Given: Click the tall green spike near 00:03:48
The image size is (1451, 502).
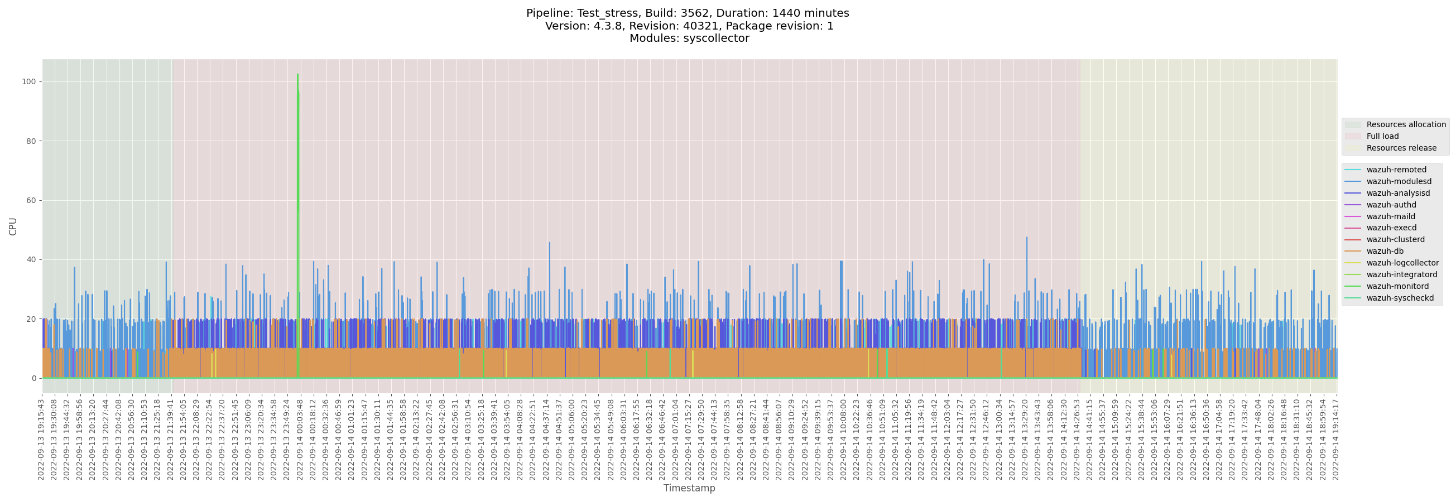Looking at the screenshot, I should pyautogui.click(x=297, y=169).
